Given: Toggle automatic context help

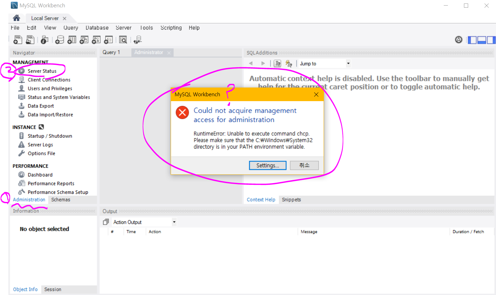Looking at the screenshot, I should (289, 63).
